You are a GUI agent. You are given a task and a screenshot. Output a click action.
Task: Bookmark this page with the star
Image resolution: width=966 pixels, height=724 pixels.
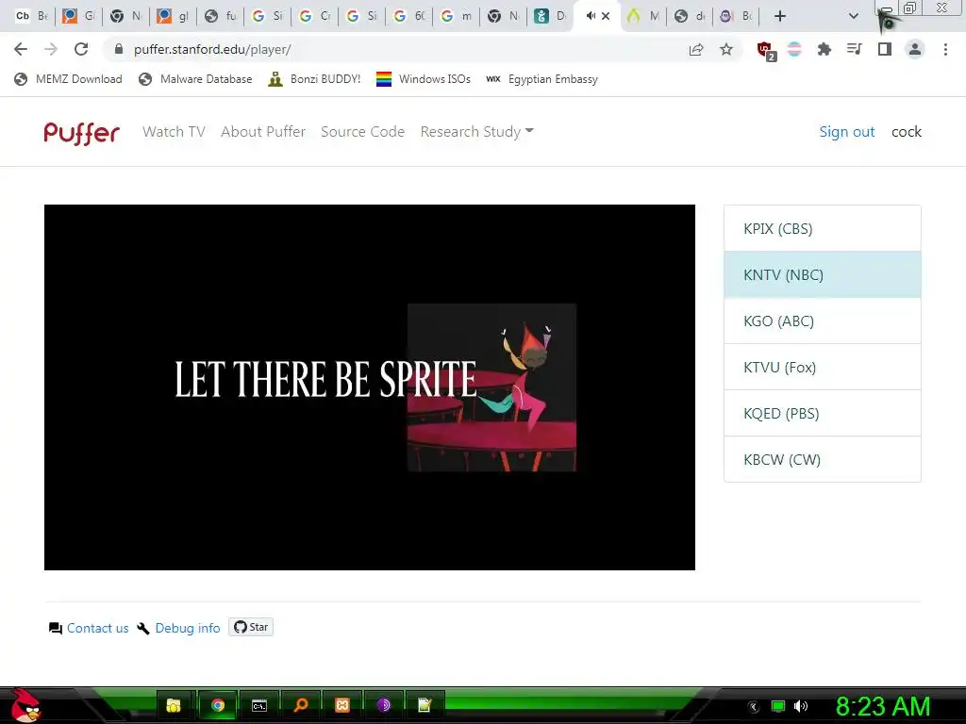click(726, 49)
